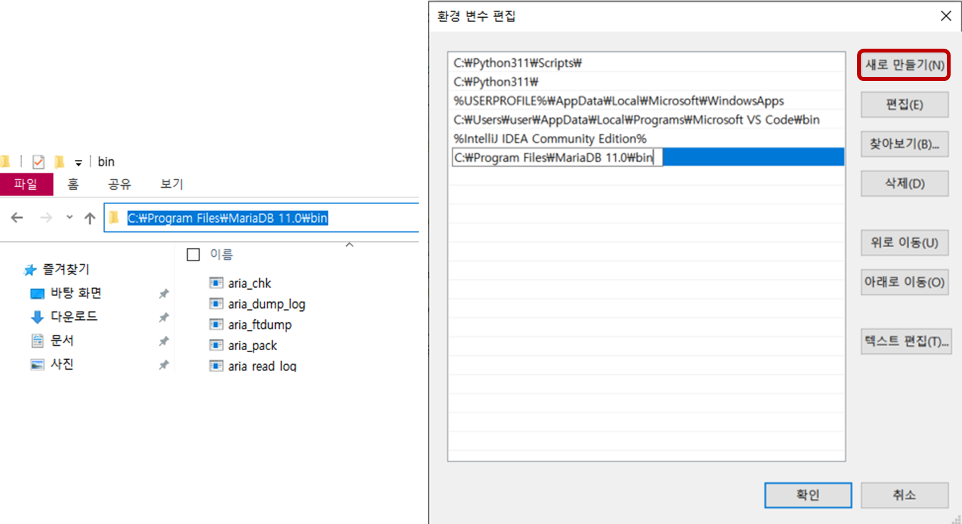Click the folder icon in the address bar

pos(112,217)
